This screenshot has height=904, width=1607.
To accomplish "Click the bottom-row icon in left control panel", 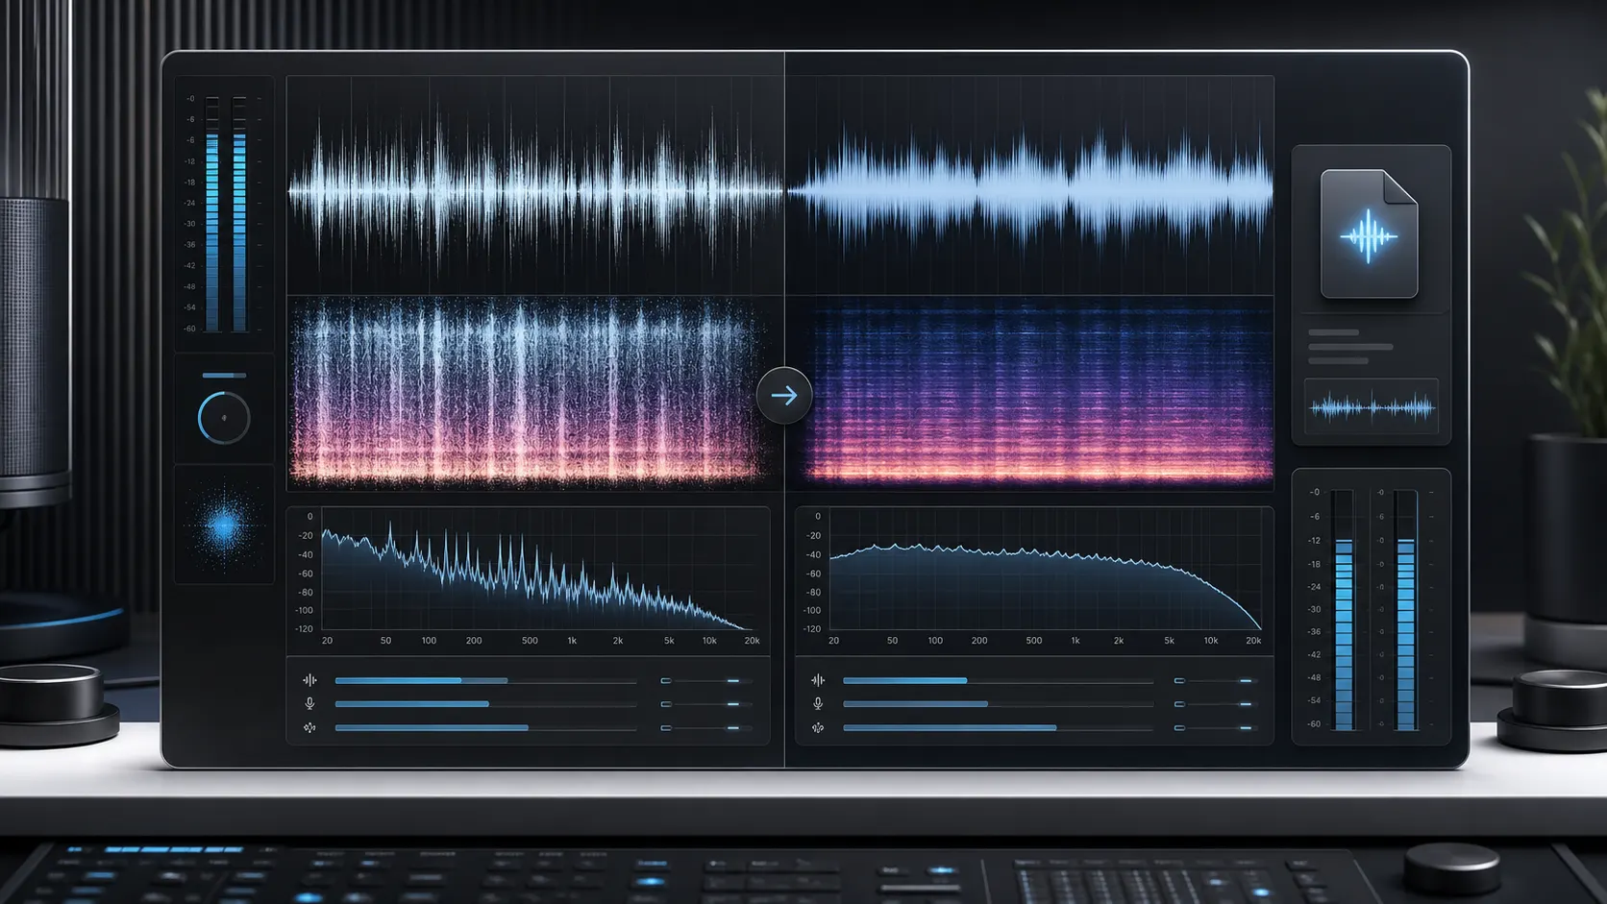I will click(x=309, y=728).
